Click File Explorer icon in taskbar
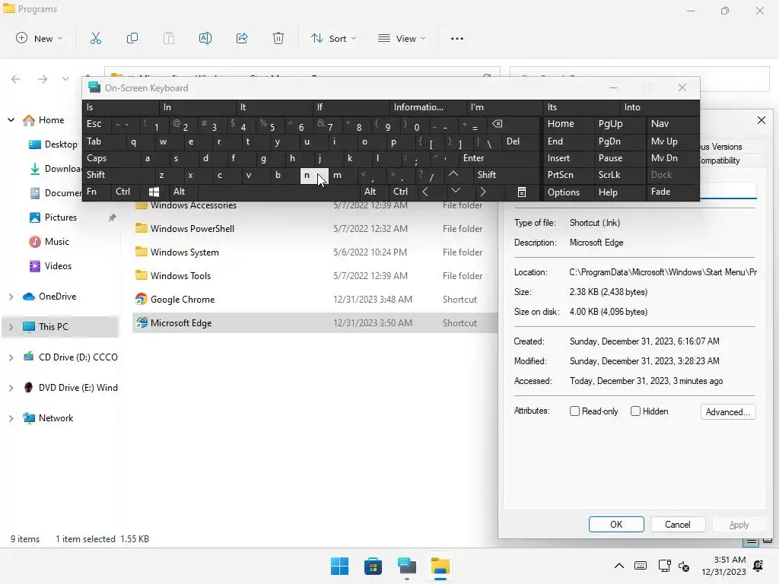 coord(440,566)
